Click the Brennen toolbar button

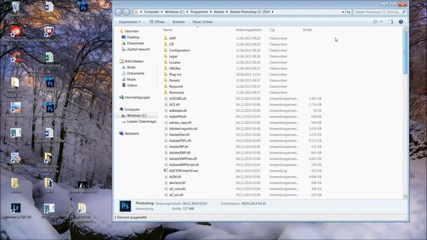pos(179,22)
